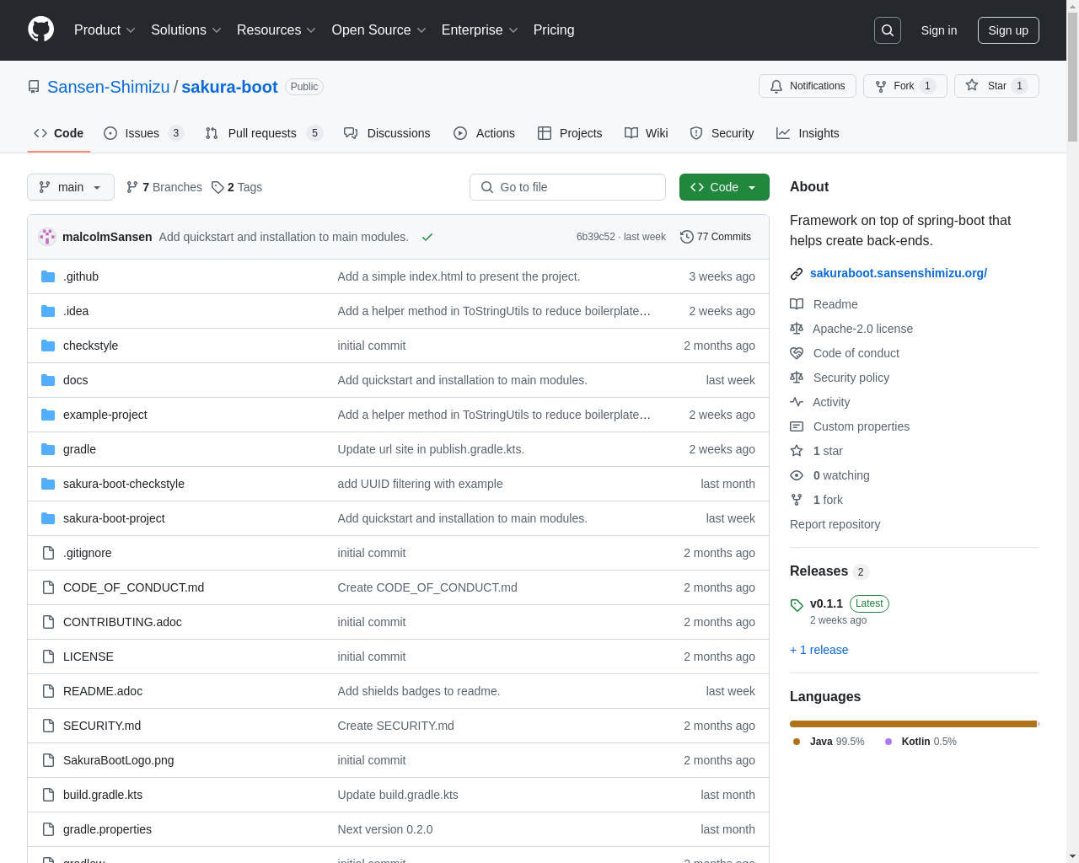Click the Java language bar segment

(913, 724)
